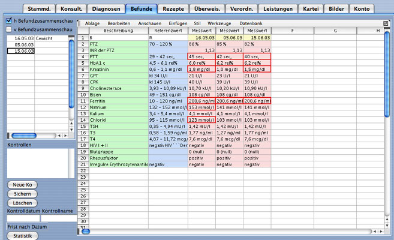Screen dimensions: 394x240
Task: Select column header G
Action: point(335,31)
